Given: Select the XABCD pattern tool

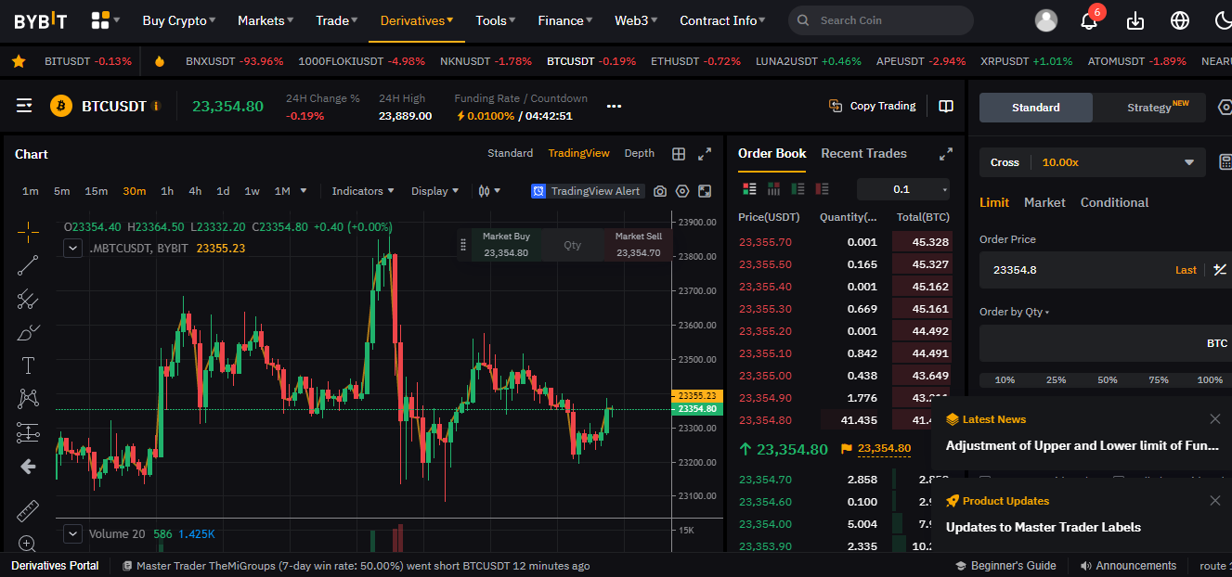Looking at the screenshot, I should point(28,399).
